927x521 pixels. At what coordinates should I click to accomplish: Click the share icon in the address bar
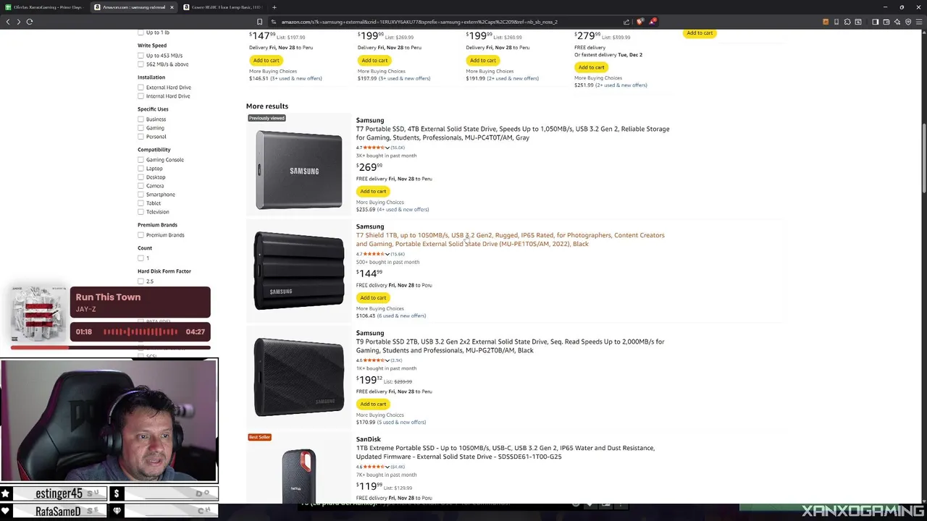pos(626,22)
